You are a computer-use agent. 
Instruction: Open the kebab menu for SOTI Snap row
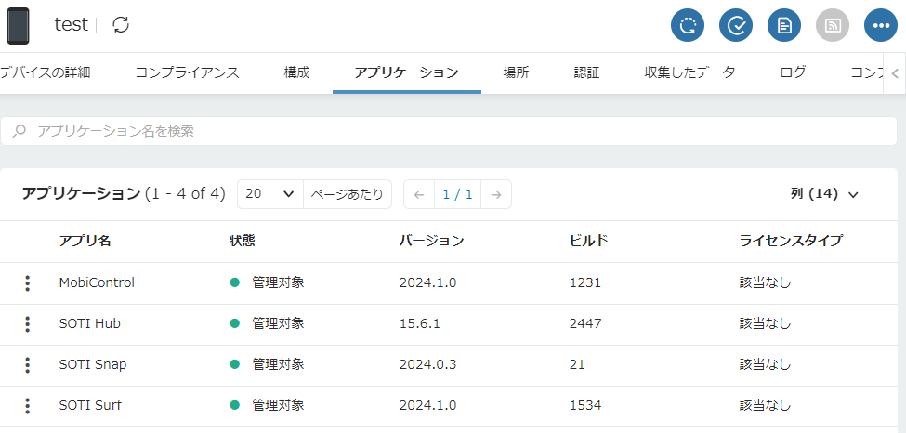pyautogui.click(x=27, y=365)
